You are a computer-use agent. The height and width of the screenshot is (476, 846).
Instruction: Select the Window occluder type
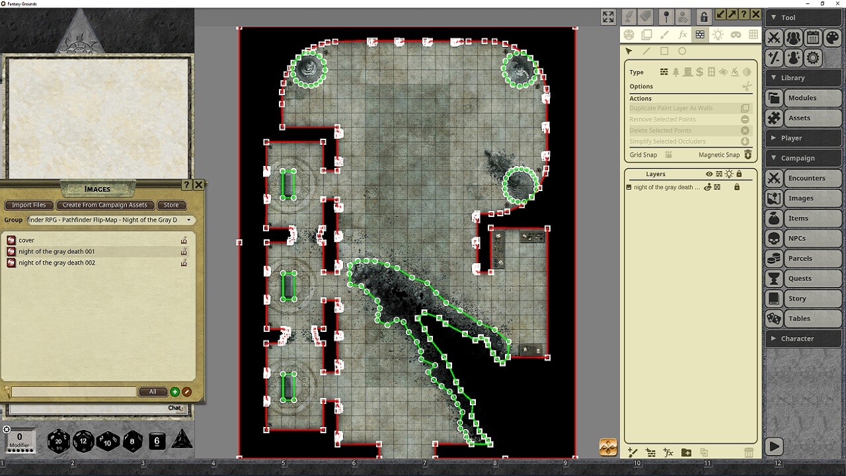tap(711, 72)
